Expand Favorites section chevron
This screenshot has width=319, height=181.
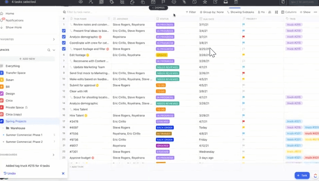pos(54,39)
